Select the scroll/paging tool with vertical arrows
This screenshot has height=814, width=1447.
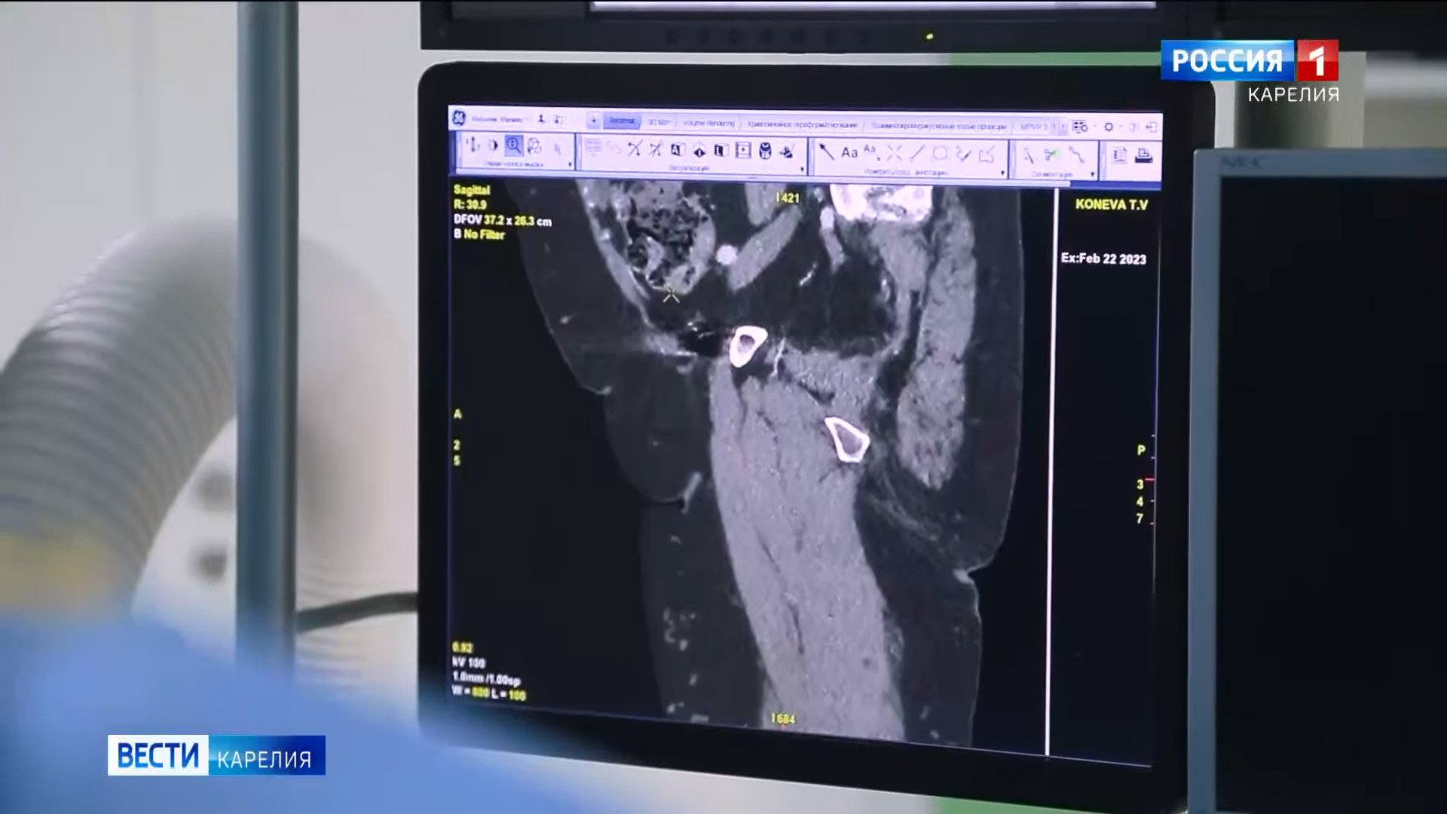pos(473,145)
